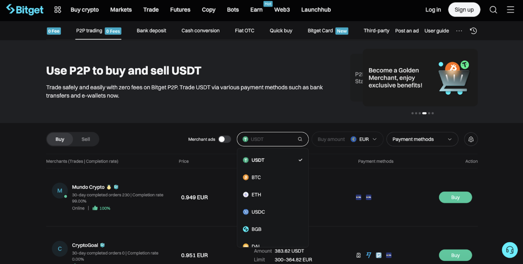Click Wise icon in CryptoGoal row
Viewport: 523px width, 264px height.
(x=368, y=255)
